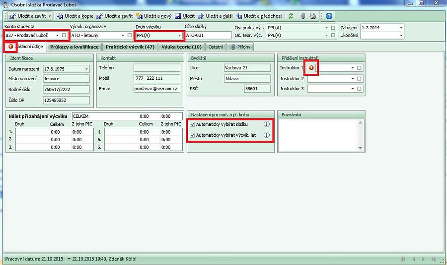Click the refresh icon in the toolbar
Viewport: 447px width, 265px height.
(x=291, y=16)
